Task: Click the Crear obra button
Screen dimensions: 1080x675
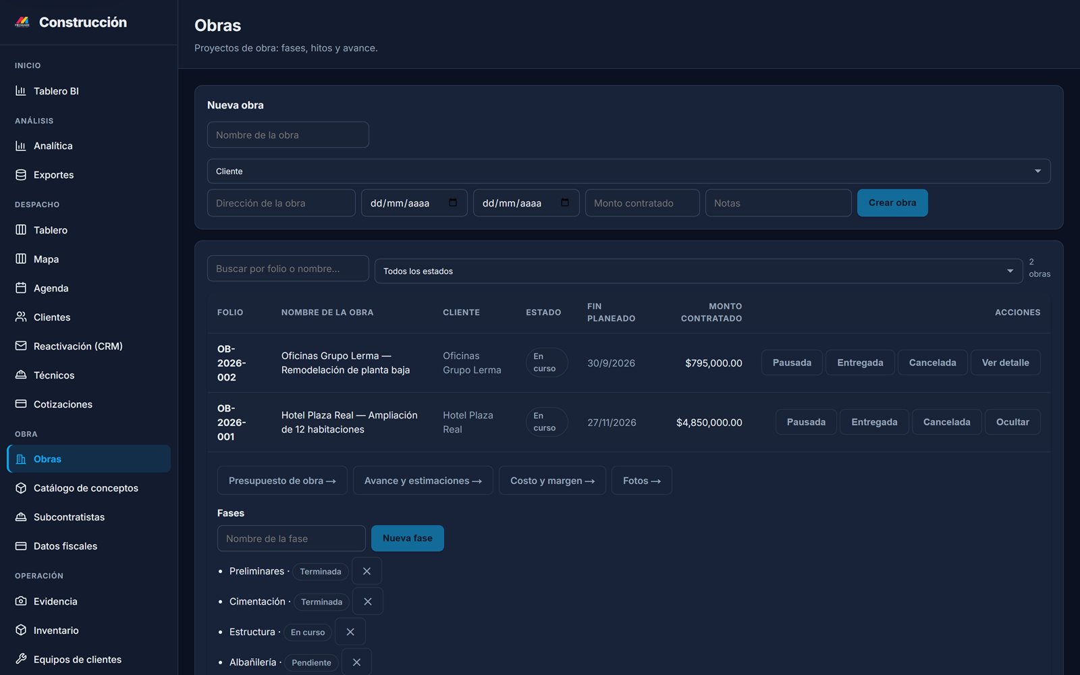Action: click(x=892, y=202)
